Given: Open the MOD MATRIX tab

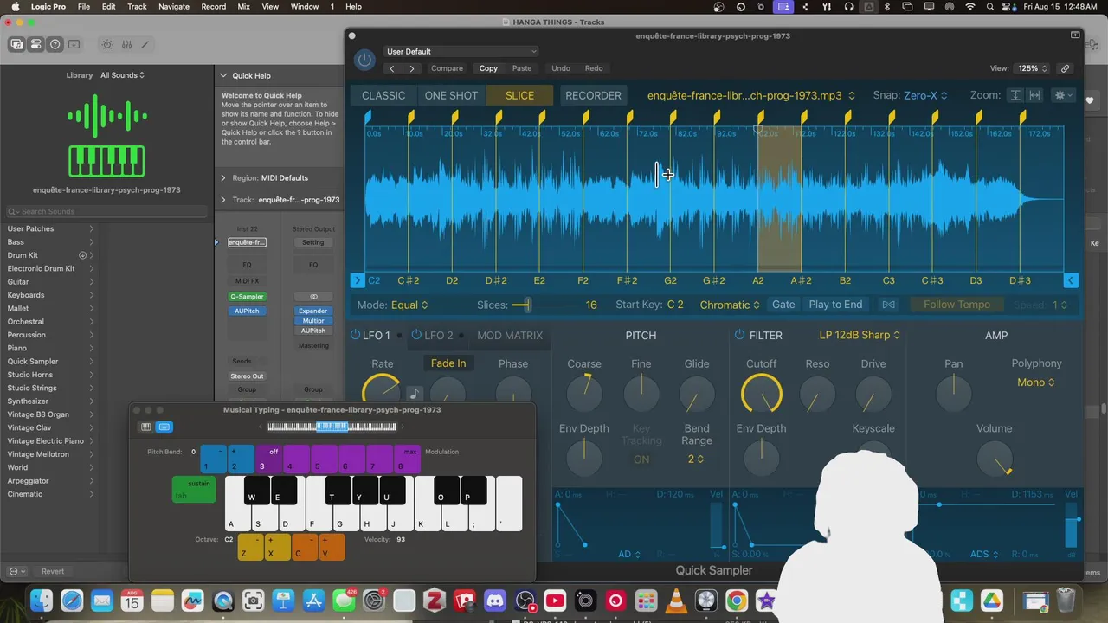Looking at the screenshot, I should [x=510, y=335].
